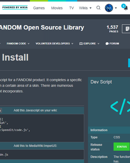Click the FANDOM Open Source Library title

click(x=42, y=28)
